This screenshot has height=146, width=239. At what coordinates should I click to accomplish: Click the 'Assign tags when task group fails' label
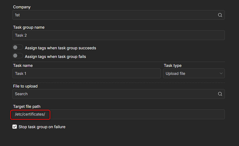click(55, 57)
